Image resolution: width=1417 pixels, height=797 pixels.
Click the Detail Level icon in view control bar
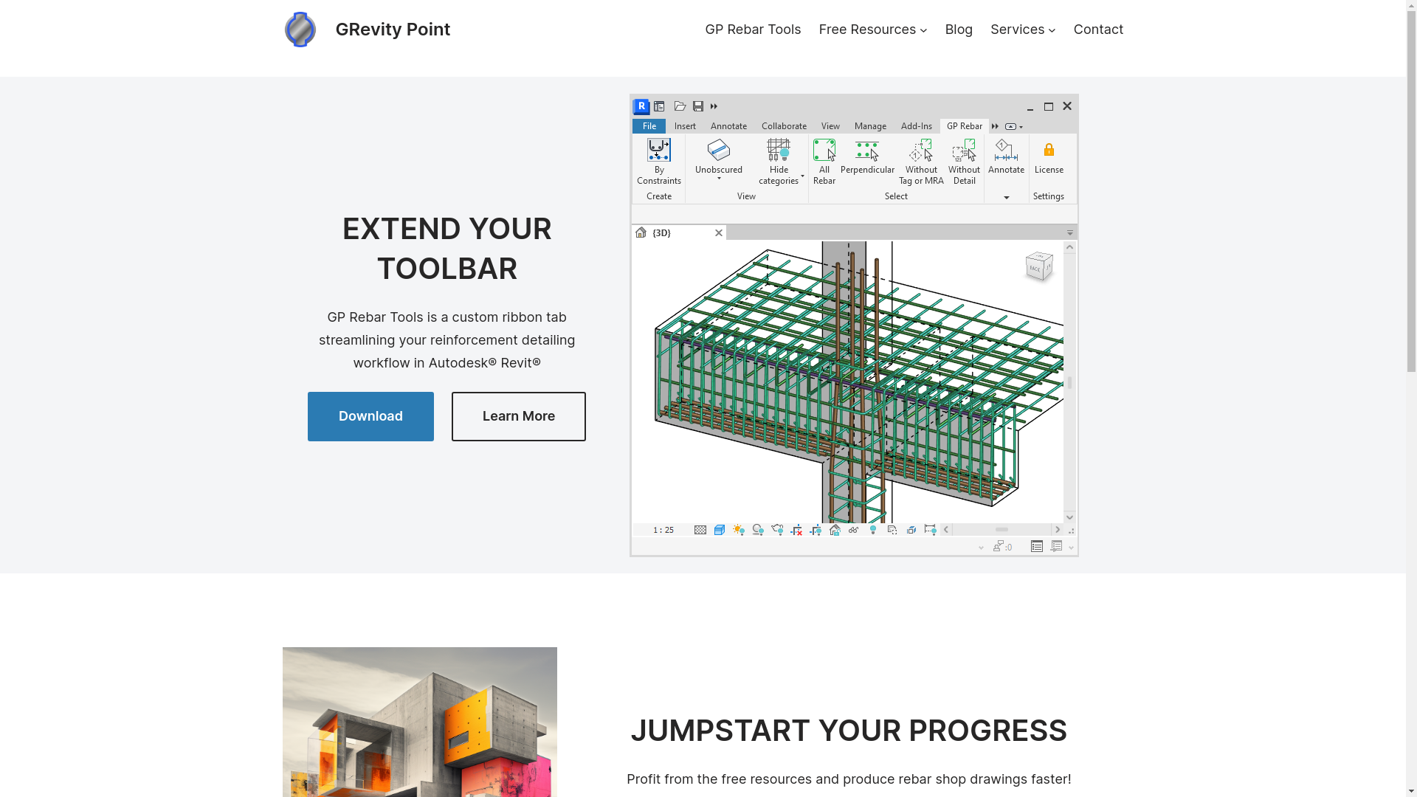point(700,530)
